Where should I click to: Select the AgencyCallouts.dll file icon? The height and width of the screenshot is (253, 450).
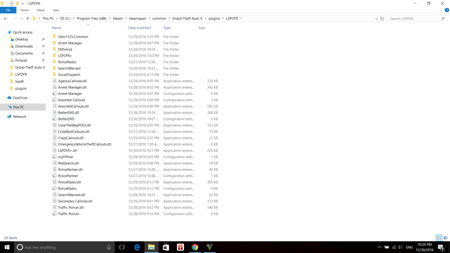[54, 81]
